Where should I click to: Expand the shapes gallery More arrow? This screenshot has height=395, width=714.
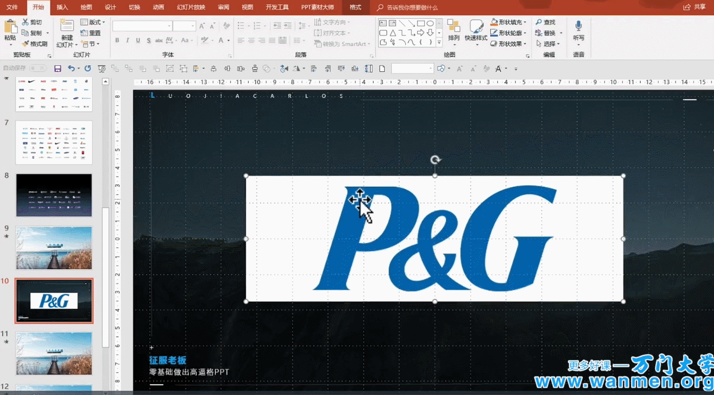pyautogui.click(x=439, y=43)
